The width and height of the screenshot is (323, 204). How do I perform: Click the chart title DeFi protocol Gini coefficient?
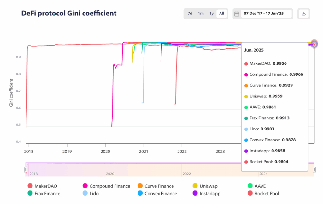[69, 13]
